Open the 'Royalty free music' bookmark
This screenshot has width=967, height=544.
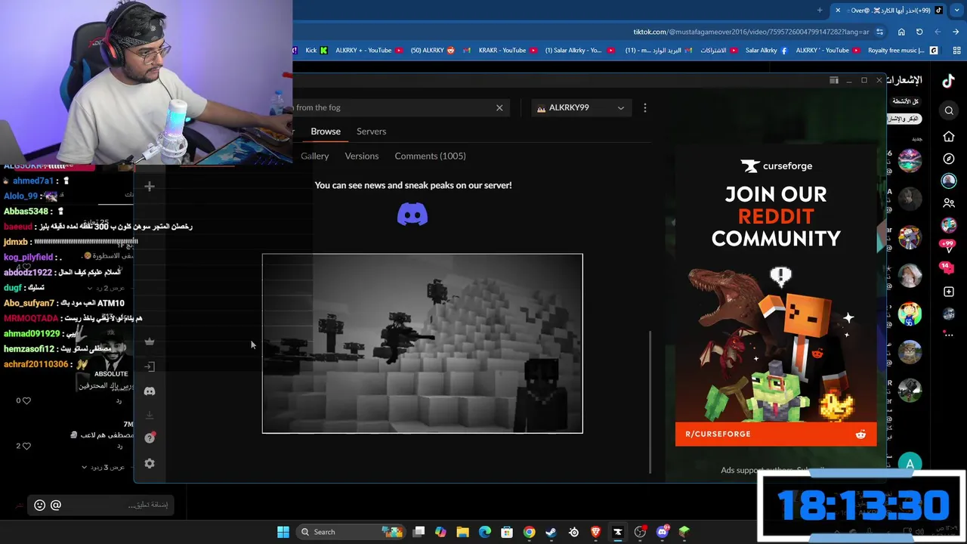point(903,51)
